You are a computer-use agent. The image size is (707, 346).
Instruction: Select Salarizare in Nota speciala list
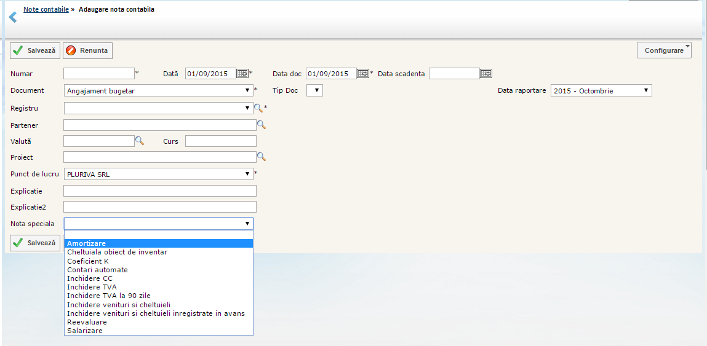(x=85, y=331)
